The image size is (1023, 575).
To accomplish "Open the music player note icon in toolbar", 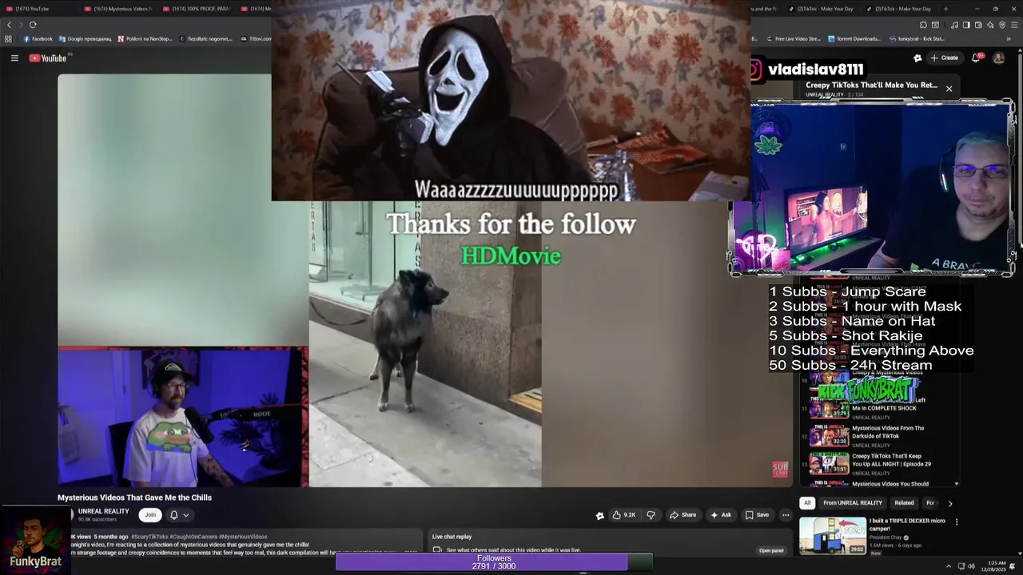I will pyautogui.click(x=954, y=25).
